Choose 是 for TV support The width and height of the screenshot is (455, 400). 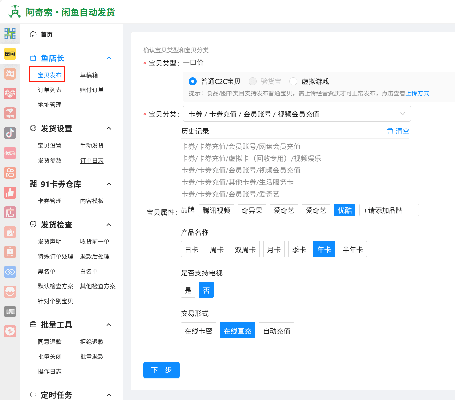click(188, 290)
